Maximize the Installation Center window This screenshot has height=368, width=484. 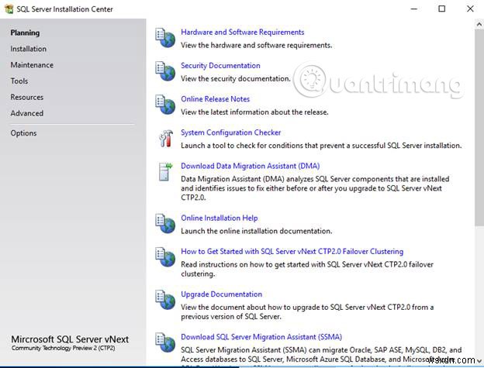(x=441, y=9)
